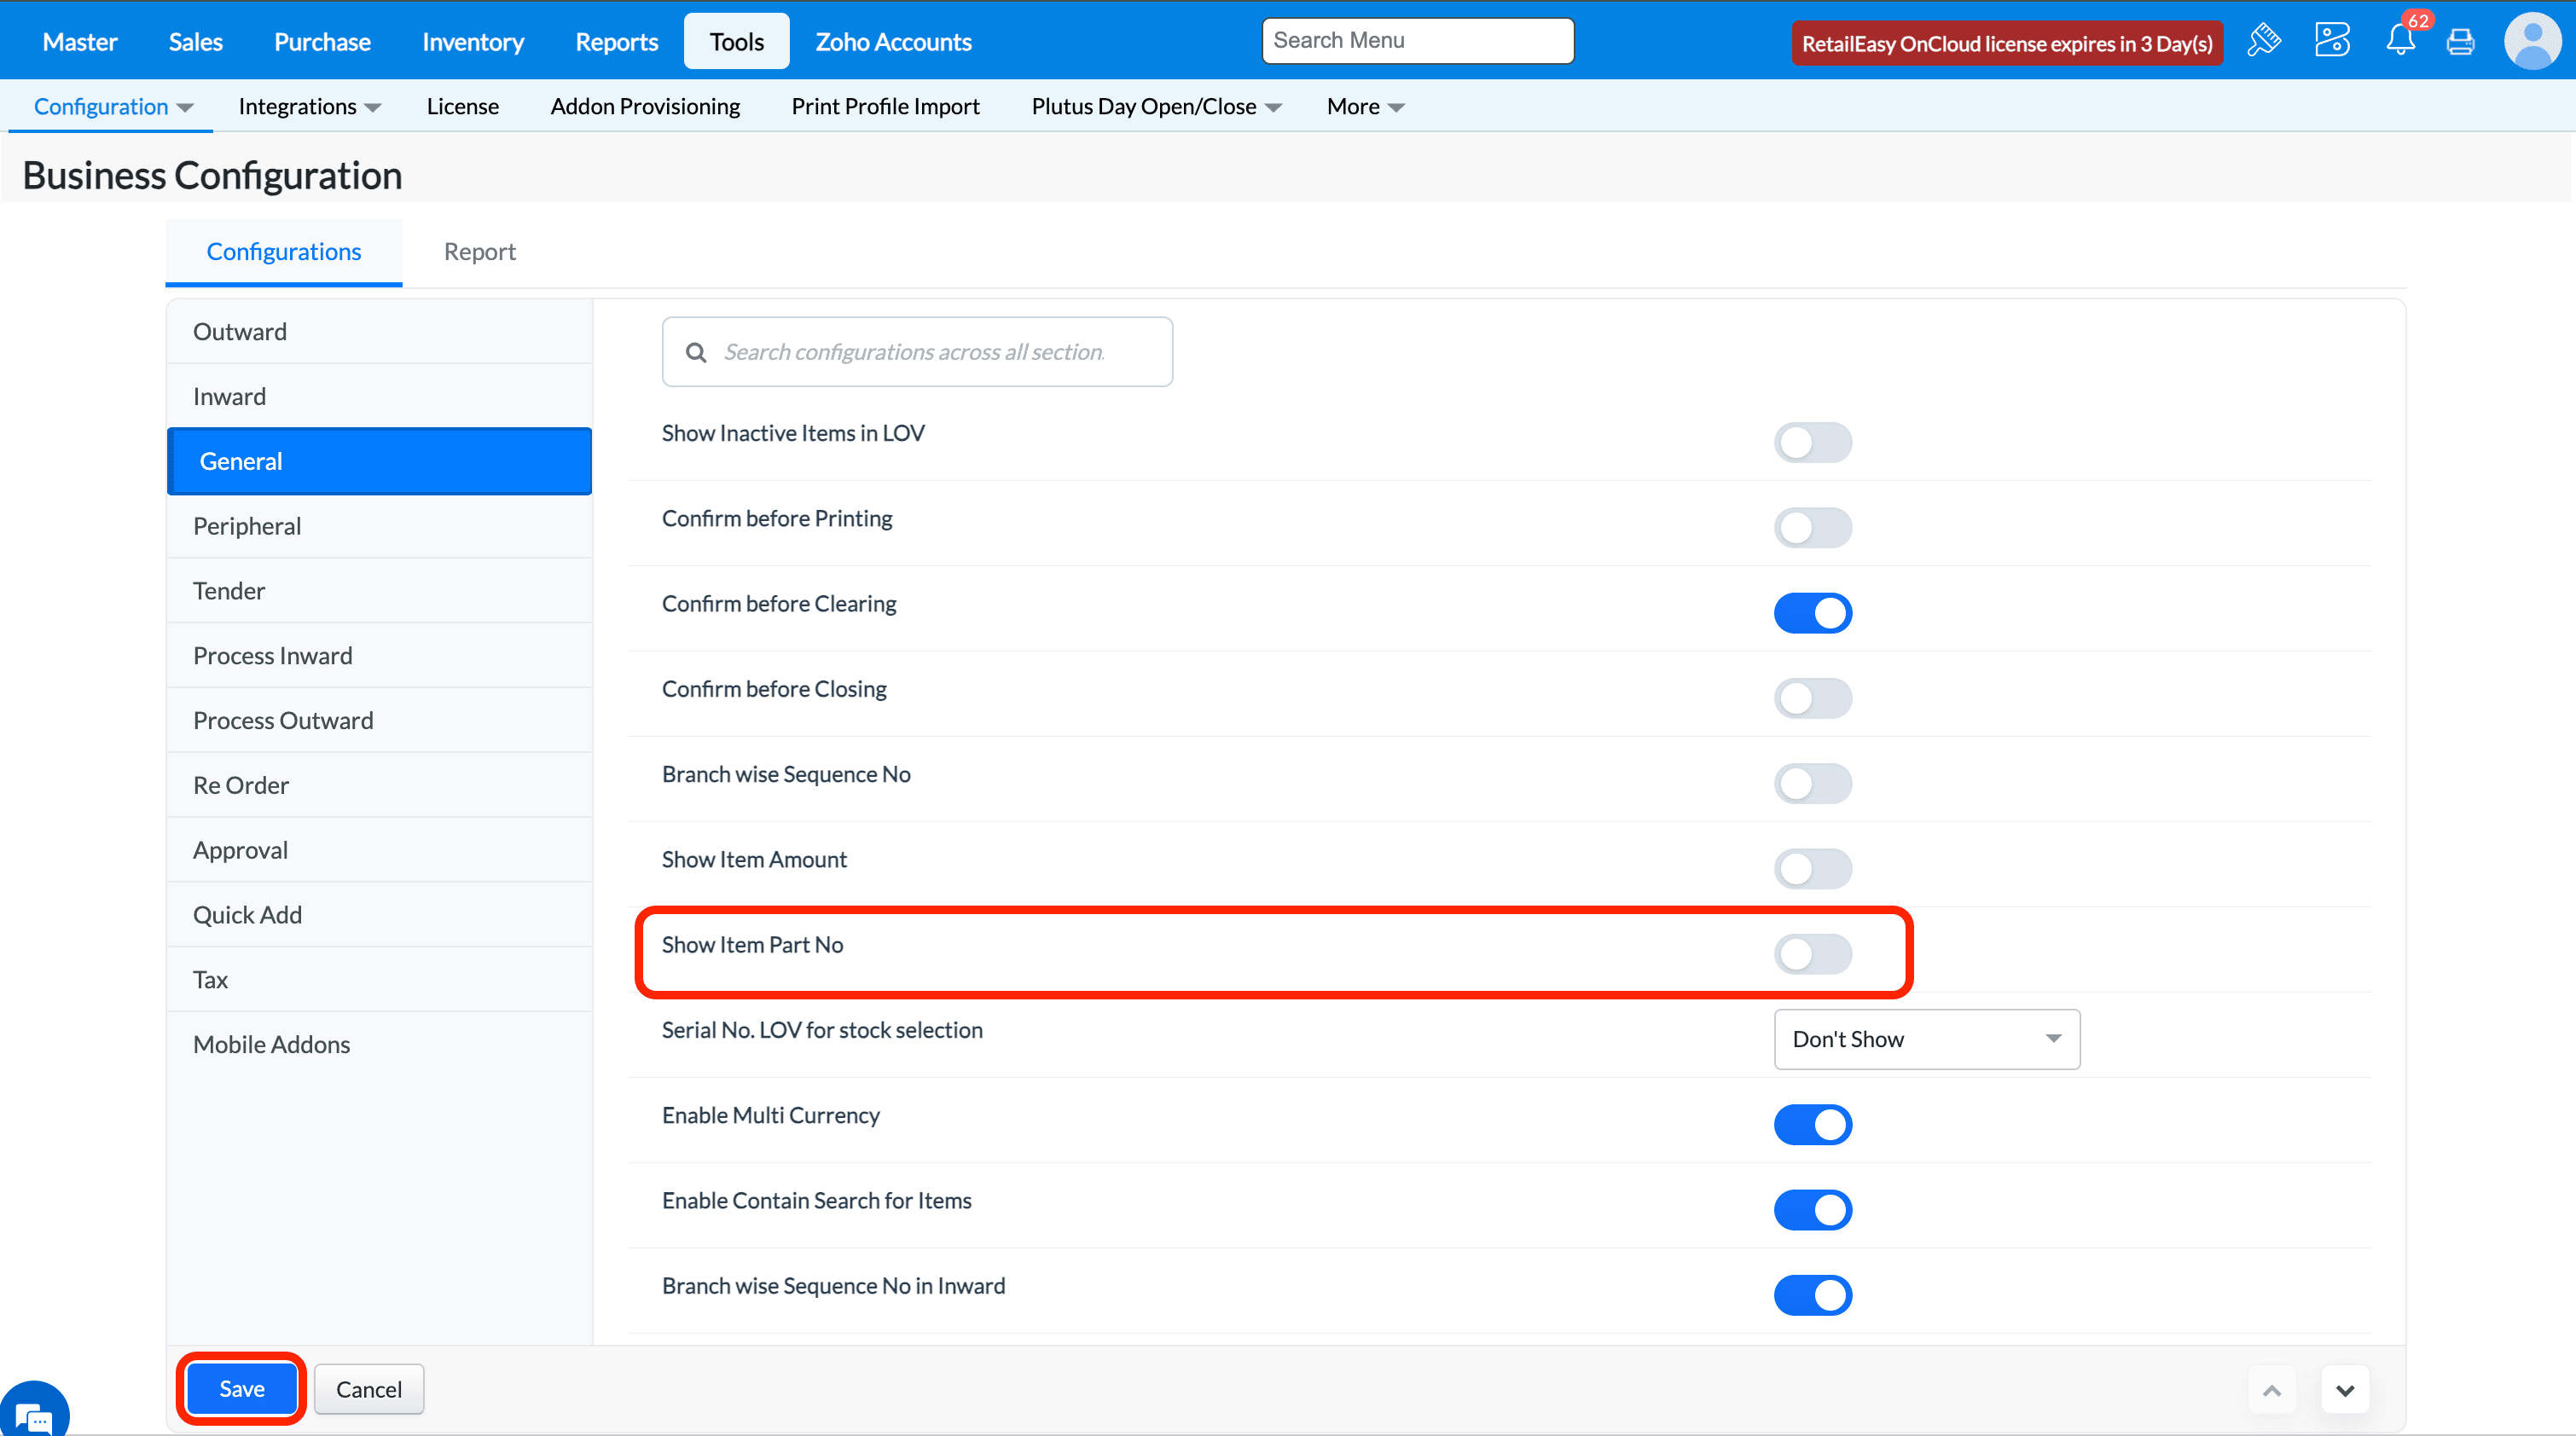Viewport: 2576px width, 1436px height.
Task: Click the settings panel icon beside bell
Action: [x=2331, y=41]
